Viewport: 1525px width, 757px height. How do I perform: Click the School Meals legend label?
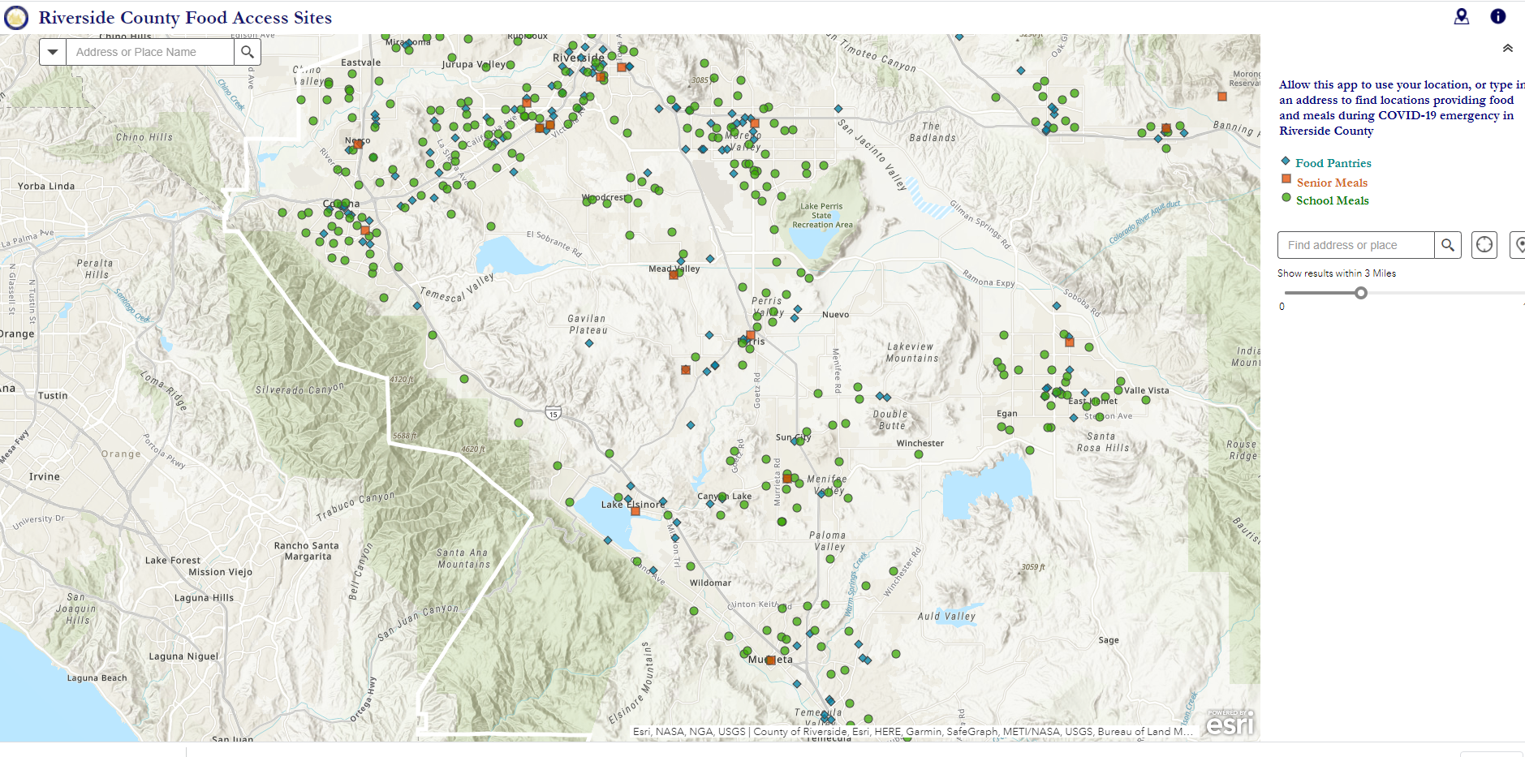(x=1332, y=200)
